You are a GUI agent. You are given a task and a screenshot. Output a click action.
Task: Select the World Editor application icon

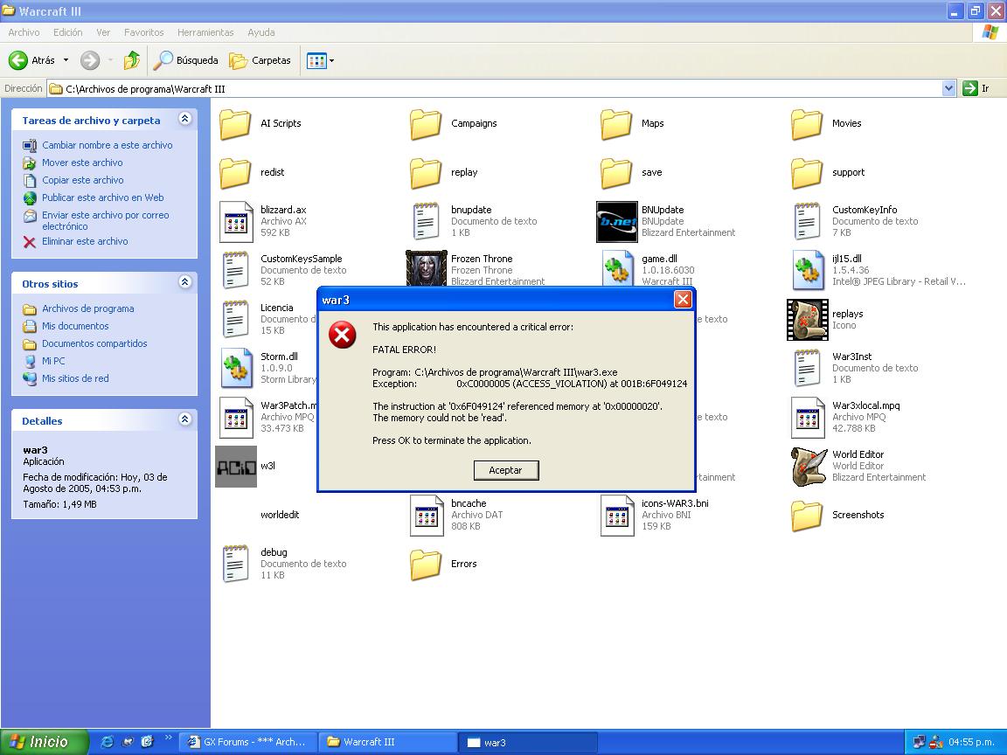(808, 466)
